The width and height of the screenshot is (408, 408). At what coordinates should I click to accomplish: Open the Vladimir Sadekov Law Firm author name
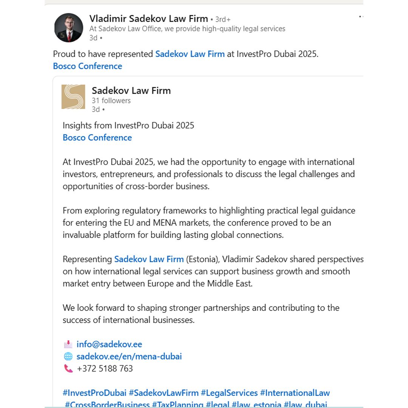tap(148, 19)
